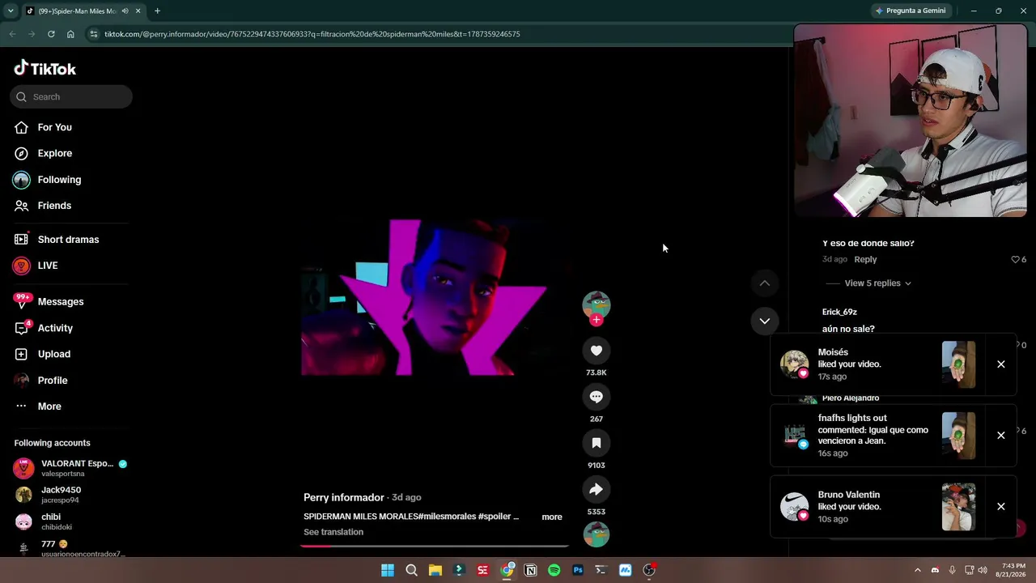This screenshot has width=1036, height=583.
Task: Open Erick_69z commenter profile
Action: click(x=839, y=312)
